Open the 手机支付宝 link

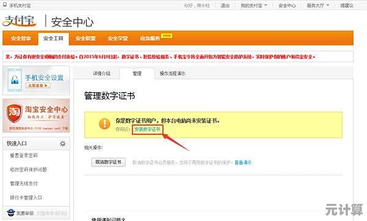(20, 5)
